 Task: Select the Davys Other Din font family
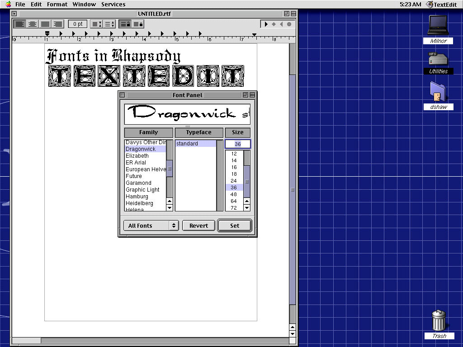(x=145, y=142)
